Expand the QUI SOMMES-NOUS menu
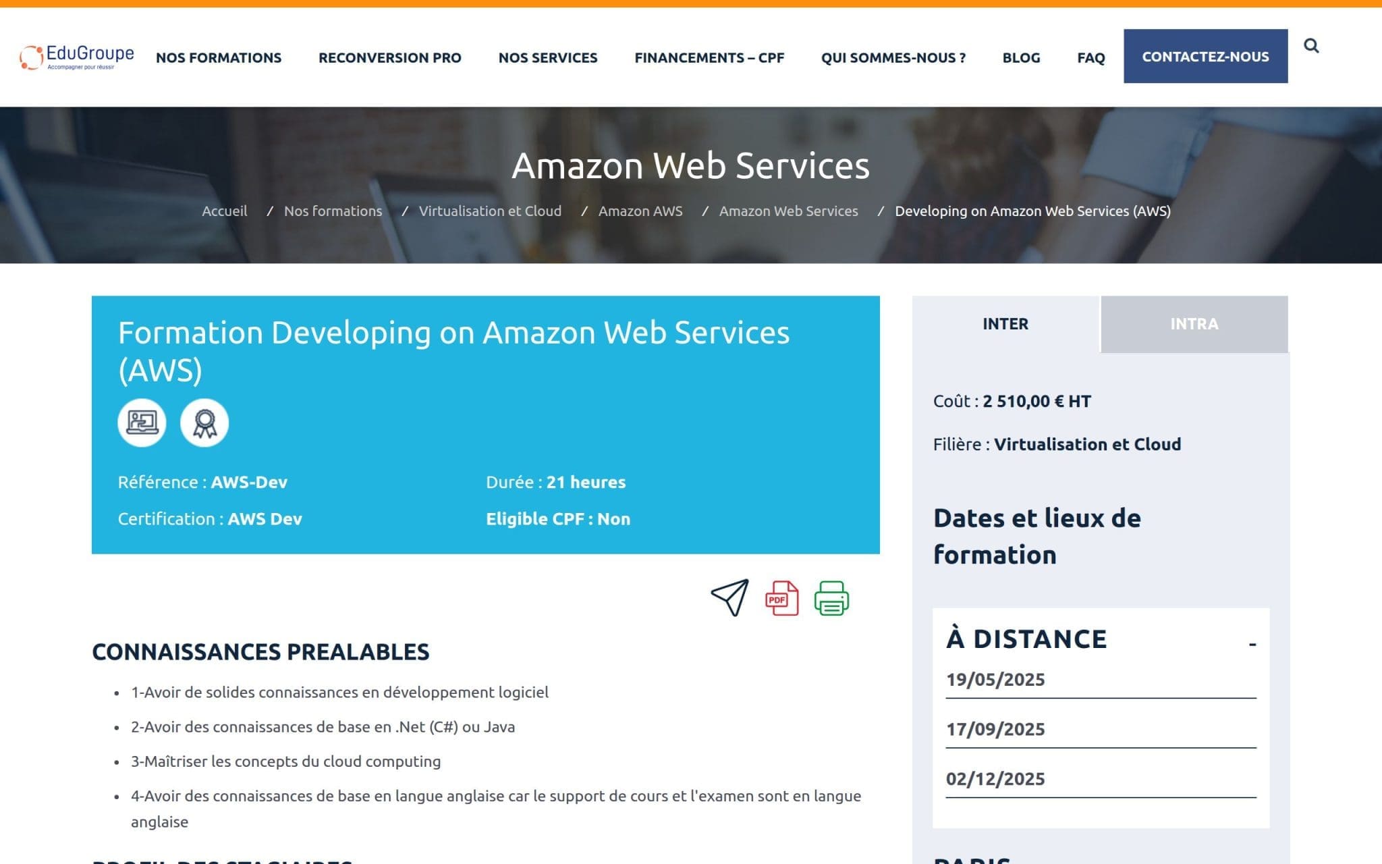Image resolution: width=1382 pixels, height=864 pixels. 893,57
